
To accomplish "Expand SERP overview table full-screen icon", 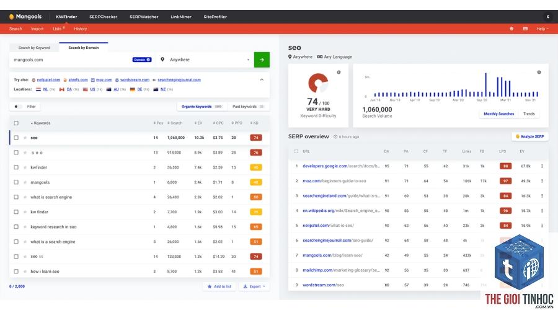I will click(x=296, y=151).
